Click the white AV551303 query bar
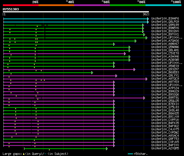Viewport: 184px width, 156px height. click(76, 12)
